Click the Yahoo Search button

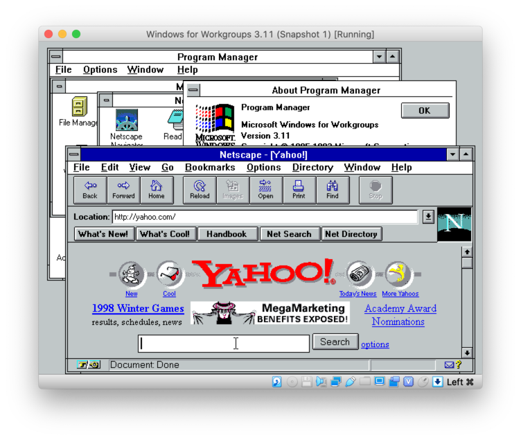tap(335, 342)
